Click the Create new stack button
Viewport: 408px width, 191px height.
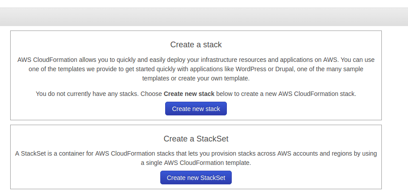point(196,109)
